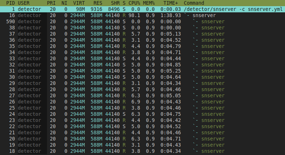Select snserver process row with PID 16
The image size is (285, 155).
pyautogui.click(x=143, y=15)
